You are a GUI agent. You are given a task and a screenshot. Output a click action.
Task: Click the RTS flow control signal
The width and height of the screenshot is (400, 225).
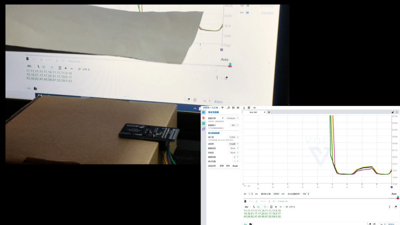coord(228,166)
